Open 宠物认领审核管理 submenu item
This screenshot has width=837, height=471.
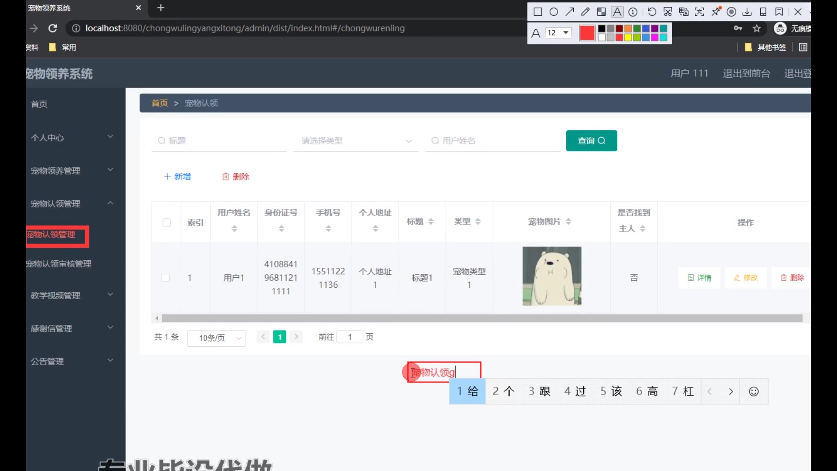click(59, 264)
